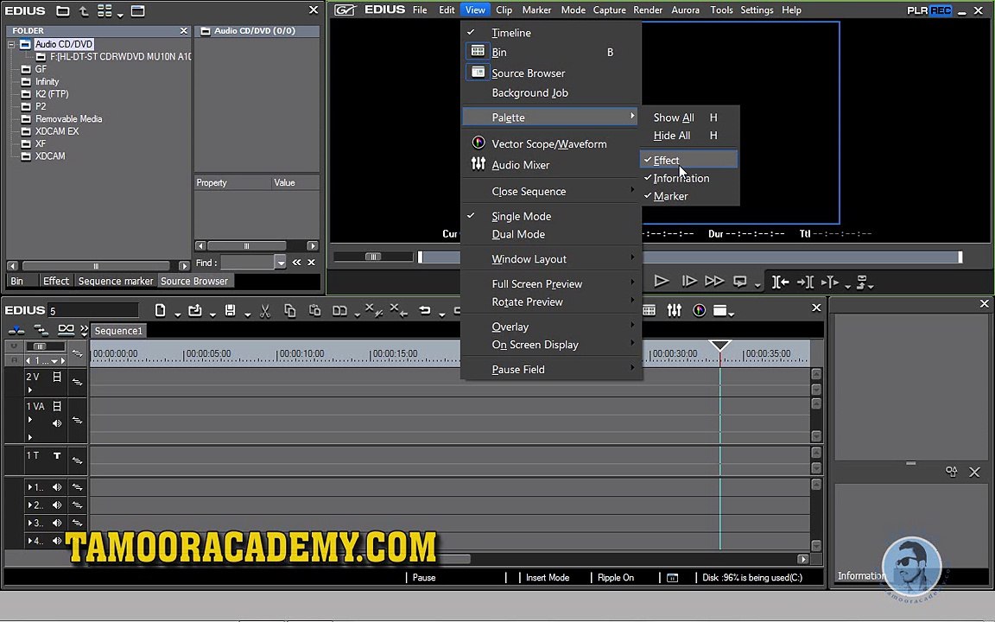This screenshot has width=995, height=622.
Task: Click the Ripple Delete icon
Action: [398, 310]
